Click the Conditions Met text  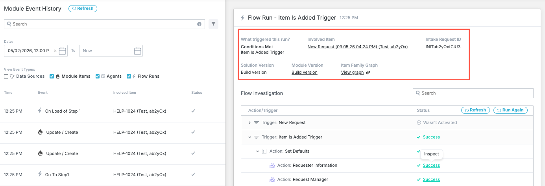point(257,47)
